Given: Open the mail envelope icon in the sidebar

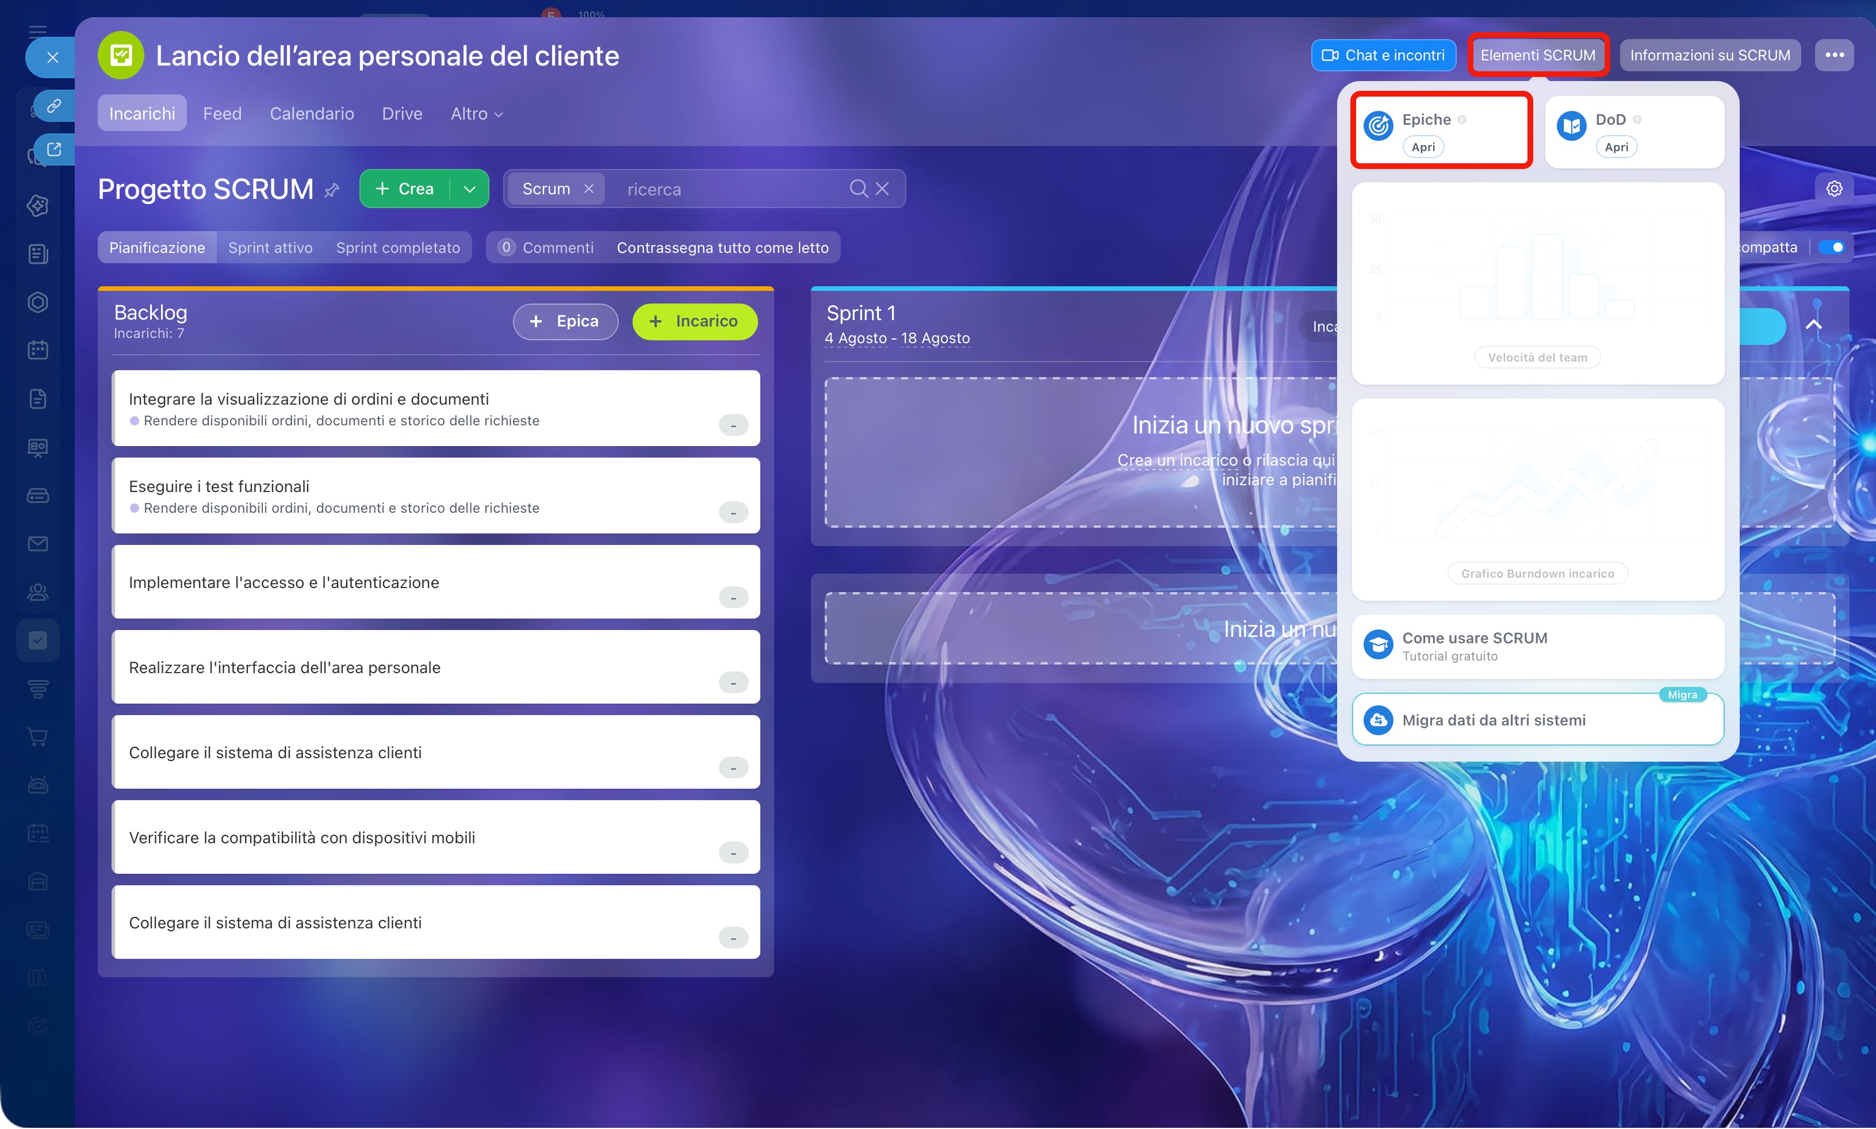Looking at the screenshot, I should pos(37,544).
